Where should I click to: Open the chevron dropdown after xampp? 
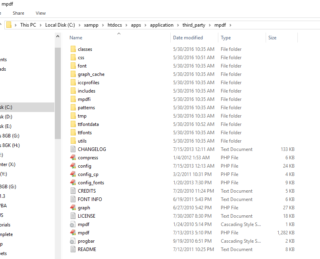pyautogui.click(x=103, y=25)
